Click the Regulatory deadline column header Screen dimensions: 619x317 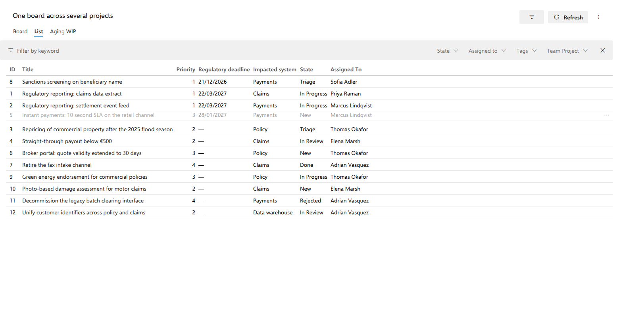tap(224, 69)
